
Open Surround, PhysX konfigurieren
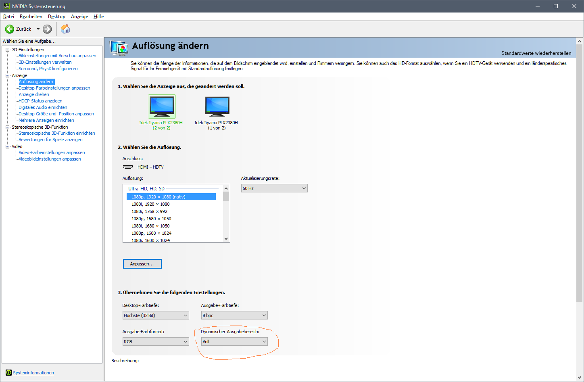click(48, 69)
